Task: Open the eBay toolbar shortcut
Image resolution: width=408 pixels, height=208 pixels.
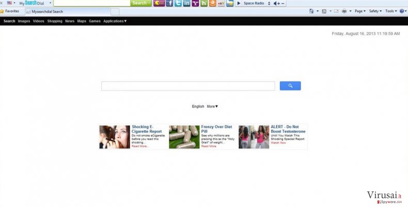Action: 221,3
